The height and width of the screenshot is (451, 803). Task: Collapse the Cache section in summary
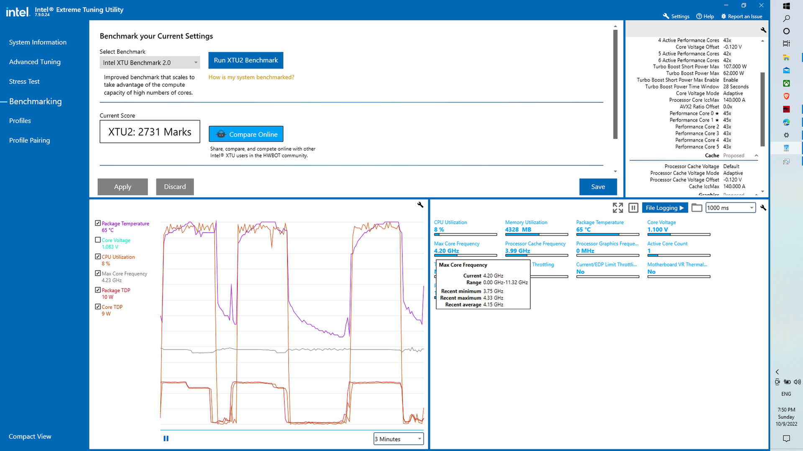coord(756,155)
